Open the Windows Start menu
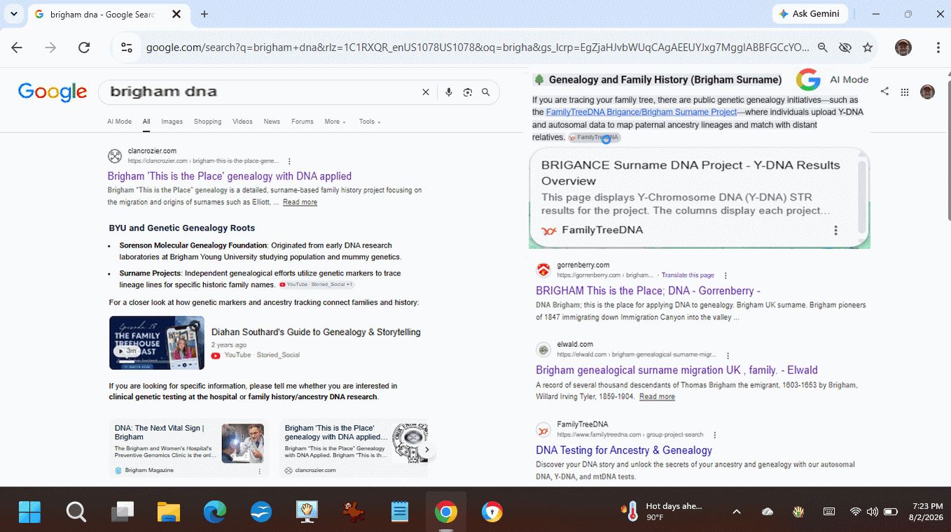 point(29,512)
